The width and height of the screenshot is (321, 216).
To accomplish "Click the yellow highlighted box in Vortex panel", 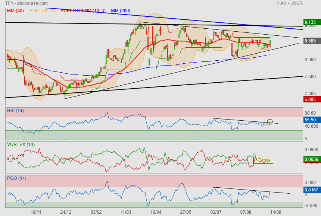I will pos(263,161).
